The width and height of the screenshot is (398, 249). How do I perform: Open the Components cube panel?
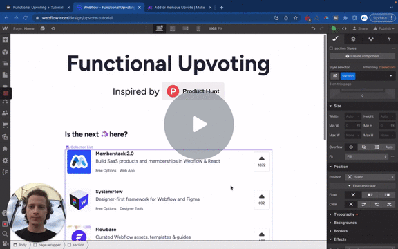pos(5,52)
